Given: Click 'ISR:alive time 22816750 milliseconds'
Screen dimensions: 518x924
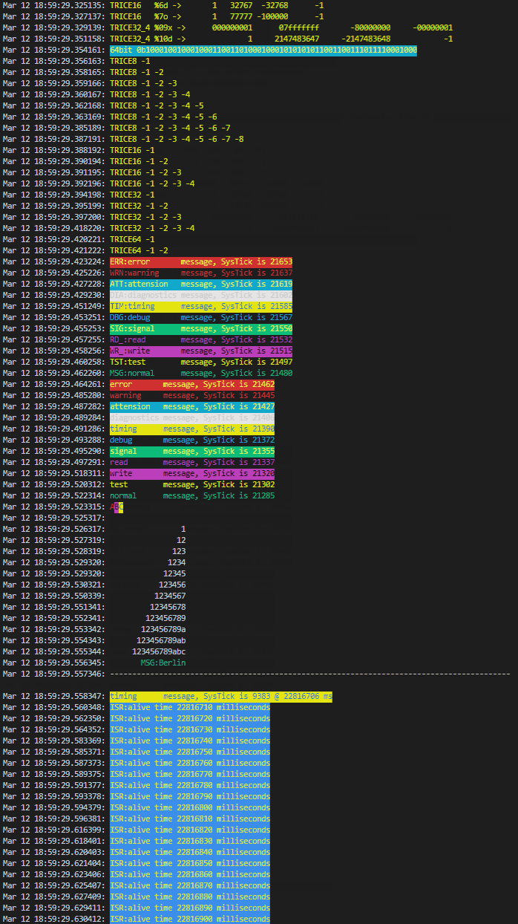Looking at the screenshot, I should [x=190, y=752].
